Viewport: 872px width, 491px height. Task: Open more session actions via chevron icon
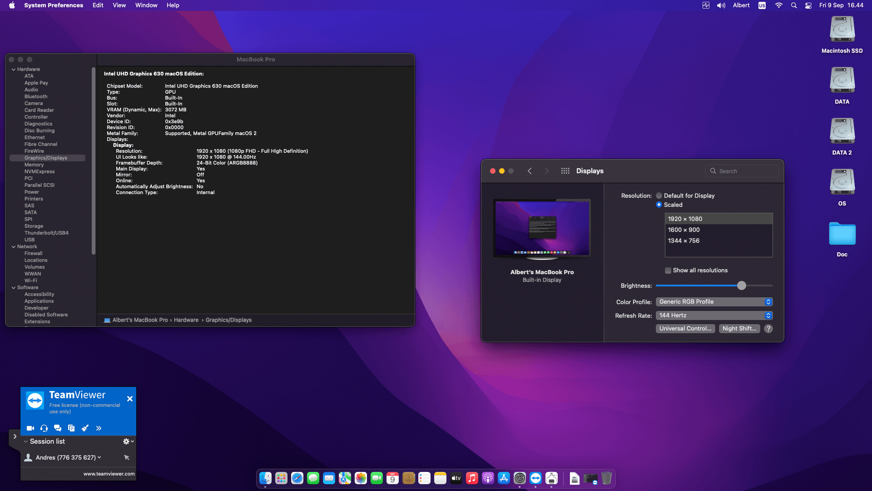99,428
